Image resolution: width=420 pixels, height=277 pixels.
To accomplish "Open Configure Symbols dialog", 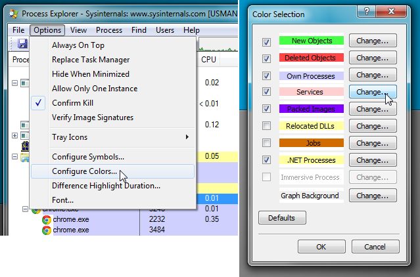I will (x=112, y=157).
